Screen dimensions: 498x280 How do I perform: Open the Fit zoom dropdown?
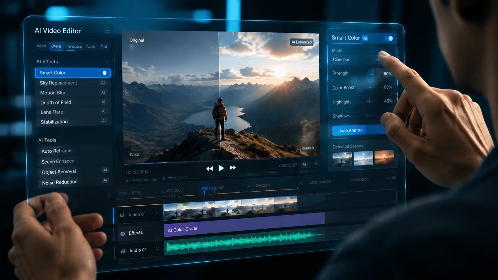310,165
